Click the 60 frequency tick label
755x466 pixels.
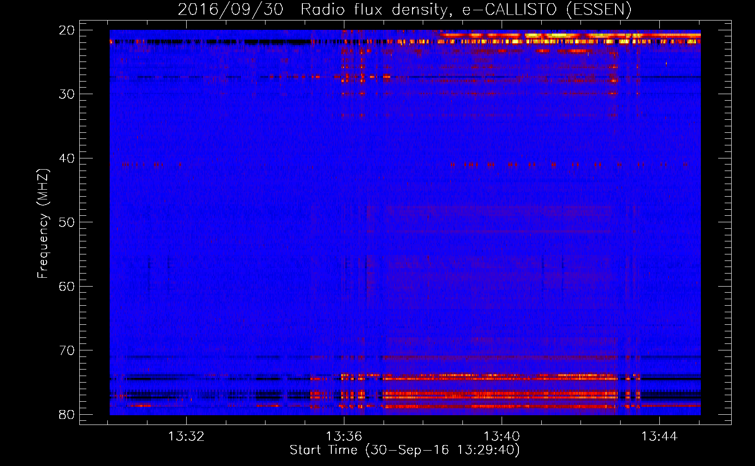point(67,286)
